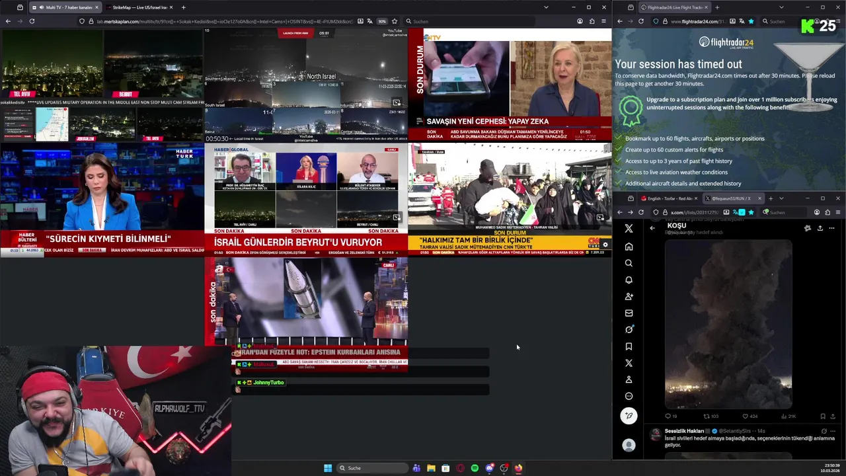Open the 90% zoom level indicator
This screenshot has height=476, width=846.
click(382, 21)
